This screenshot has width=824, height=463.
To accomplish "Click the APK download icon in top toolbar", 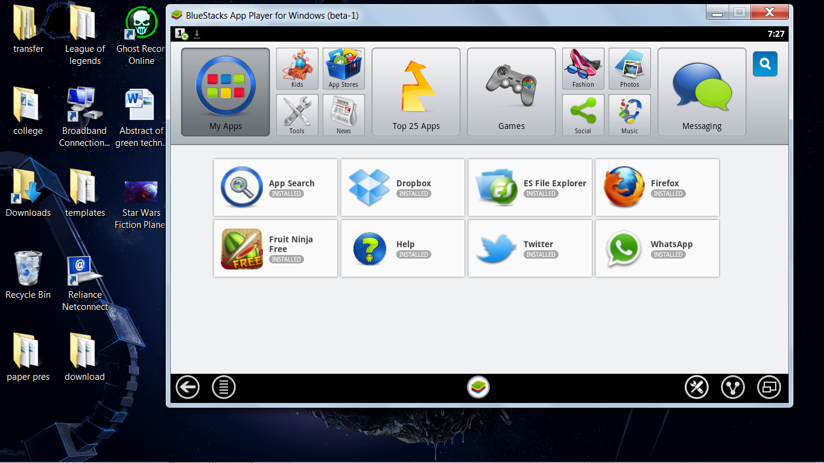I will (x=197, y=34).
